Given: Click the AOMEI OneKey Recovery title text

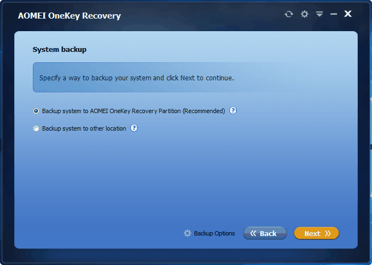Looking at the screenshot, I should [69, 16].
